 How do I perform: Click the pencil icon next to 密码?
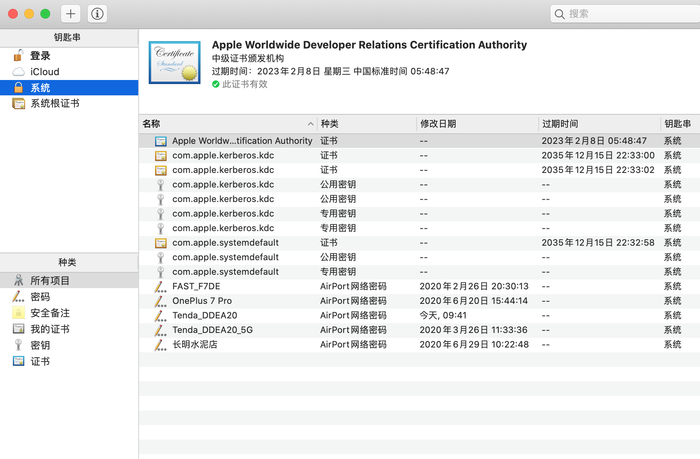point(18,297)
